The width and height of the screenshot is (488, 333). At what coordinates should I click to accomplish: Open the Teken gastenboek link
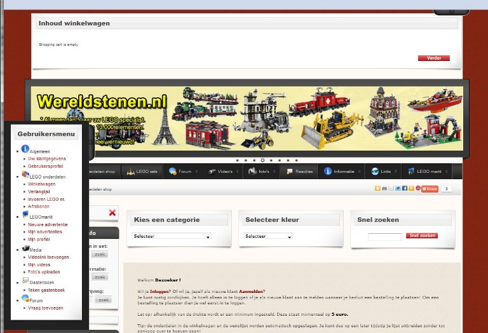pyautogui.click(x=46, y=290)
